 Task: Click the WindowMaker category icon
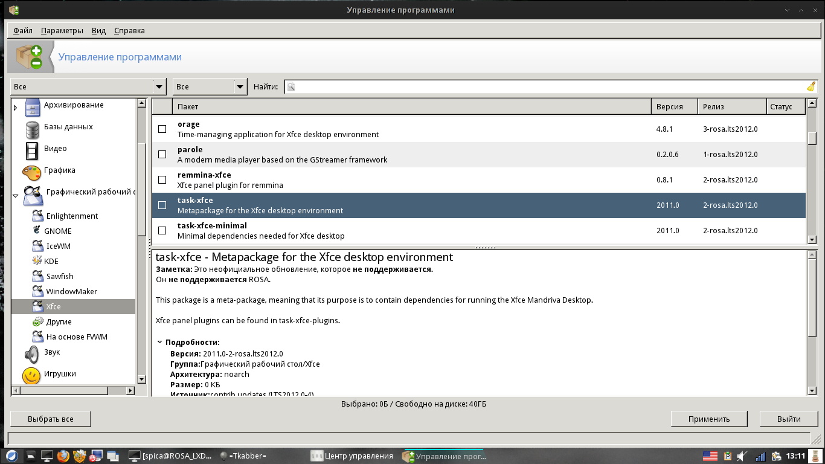click(x=37, y=291)
